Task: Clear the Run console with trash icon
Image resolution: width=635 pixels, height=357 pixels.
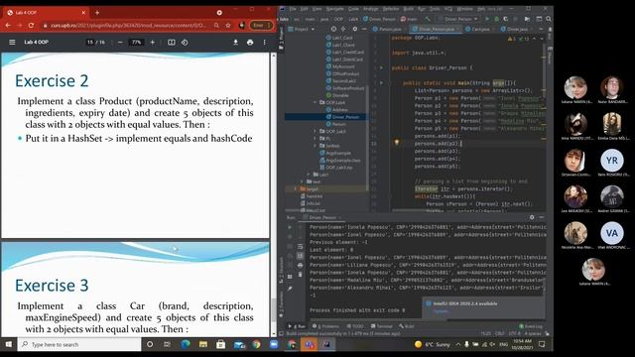Action: tap(300, 275)
